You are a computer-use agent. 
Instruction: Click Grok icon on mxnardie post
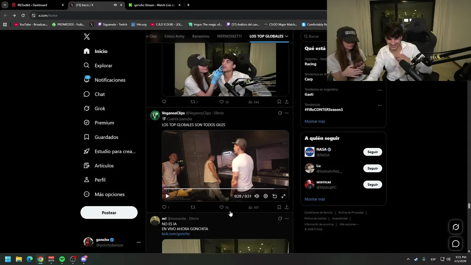point(280,219)
